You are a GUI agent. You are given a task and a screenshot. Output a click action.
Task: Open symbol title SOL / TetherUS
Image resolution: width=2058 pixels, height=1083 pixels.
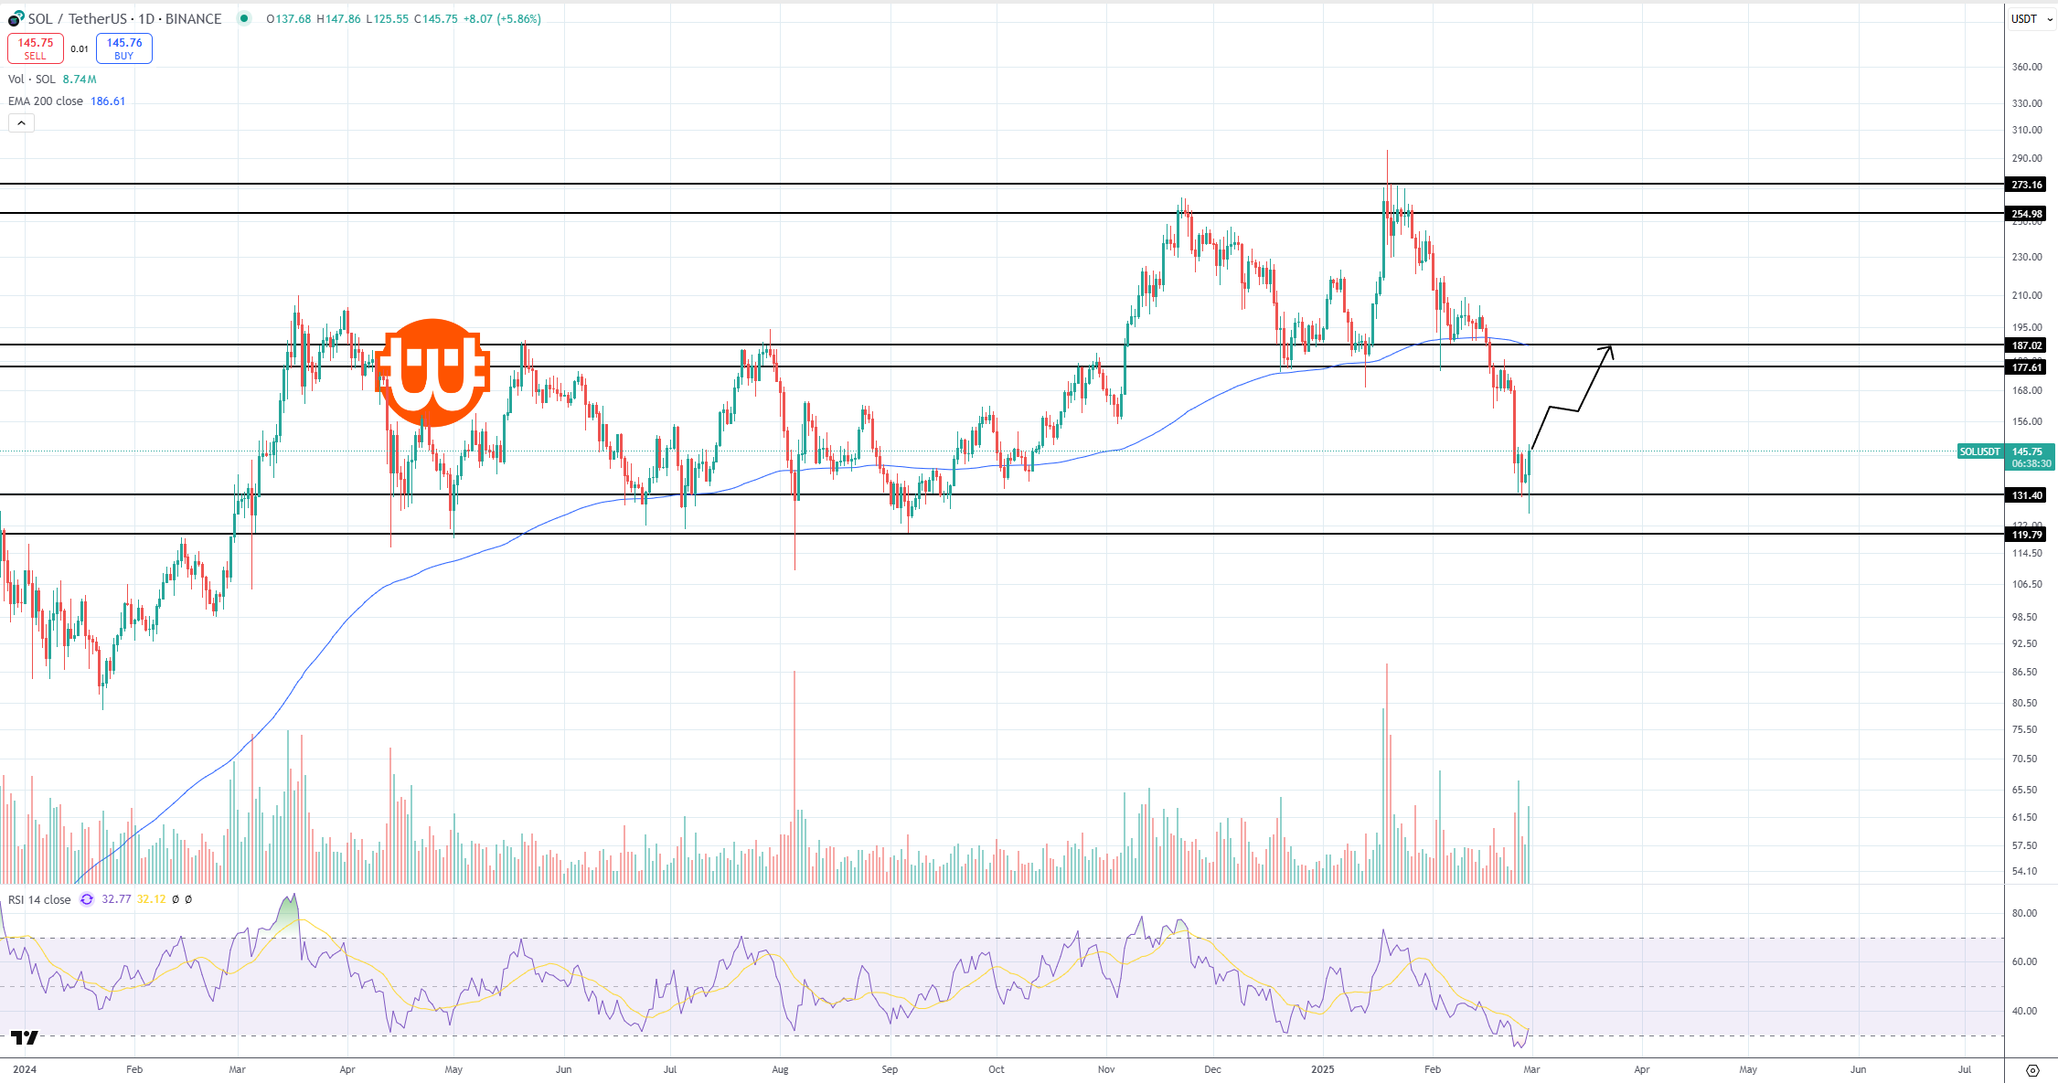point(124,18)
